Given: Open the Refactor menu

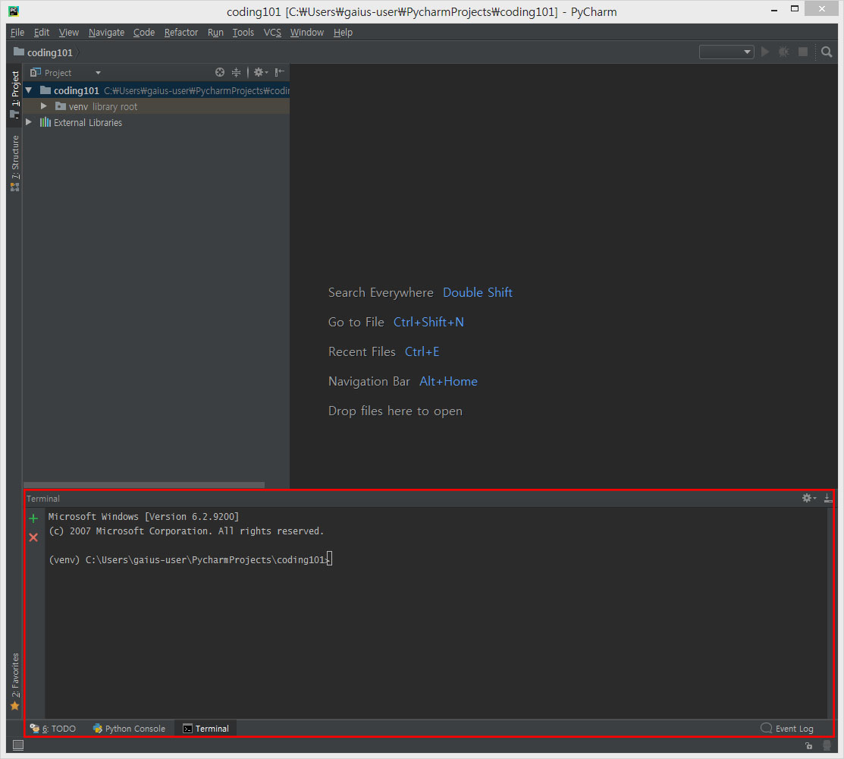Looking at the screenshot, I should coord(180,33).
